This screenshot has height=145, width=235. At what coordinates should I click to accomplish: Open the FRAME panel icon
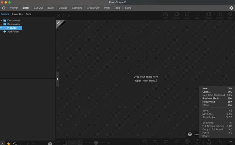(209, 15)
